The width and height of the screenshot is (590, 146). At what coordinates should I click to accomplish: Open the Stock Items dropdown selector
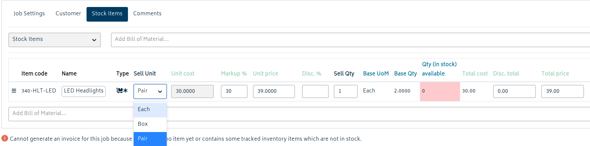[54, 40]
